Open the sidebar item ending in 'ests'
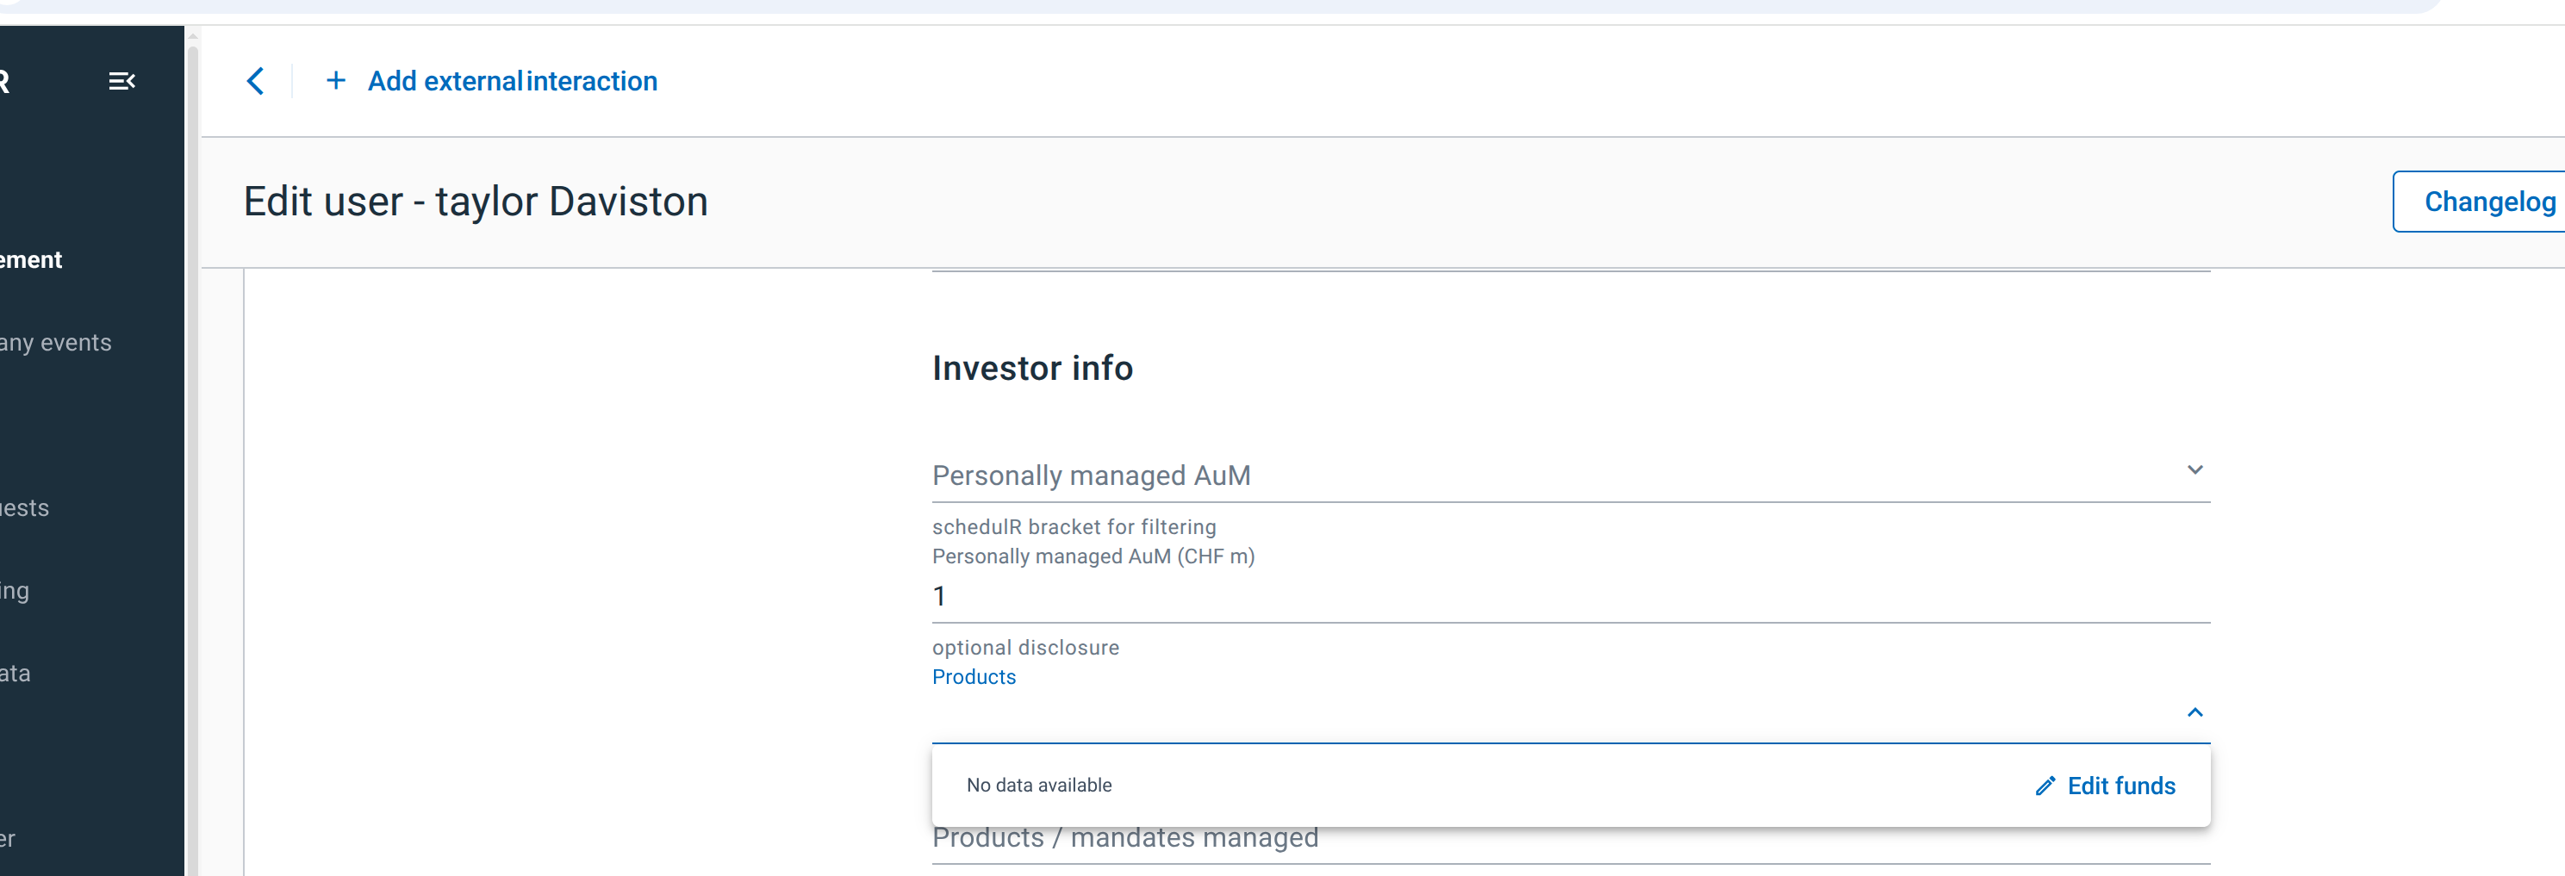This screenshot has width=2565, height=876. [25, 507]
